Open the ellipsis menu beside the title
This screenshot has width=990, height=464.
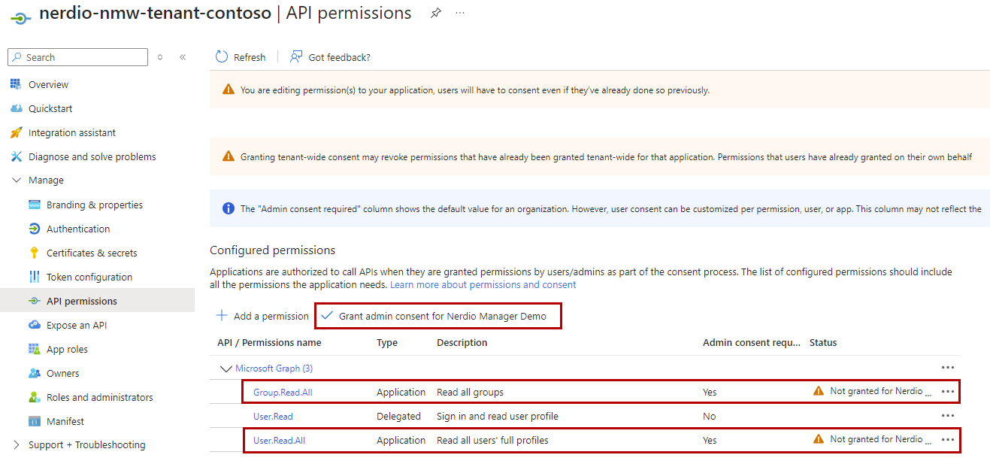(460, 14)
